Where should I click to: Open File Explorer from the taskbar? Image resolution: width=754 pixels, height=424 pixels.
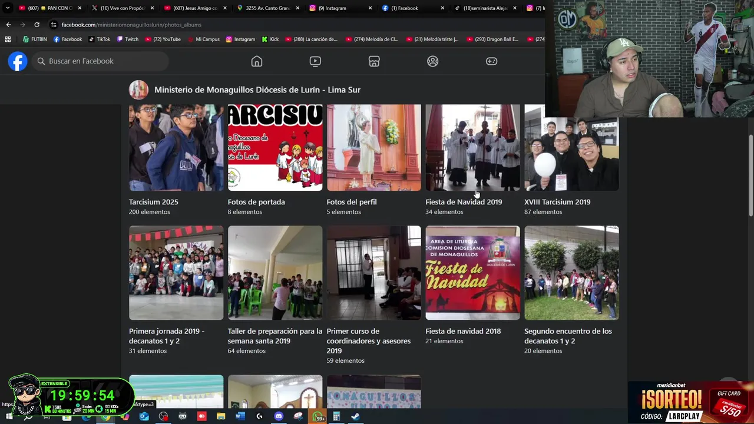pyautogui.click(x=221, y=416)
